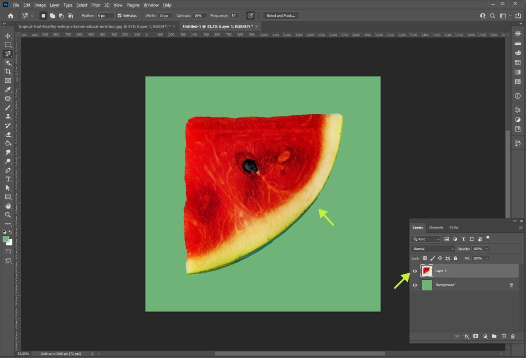Choose New selection mode in options bar

pos(43,15)
